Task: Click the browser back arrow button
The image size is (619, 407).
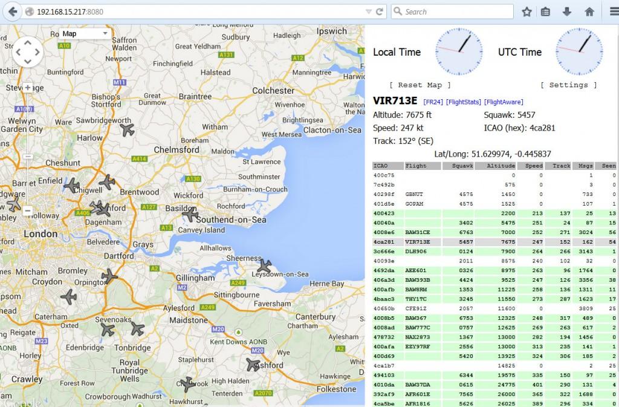Action: [x=13, y=11]
